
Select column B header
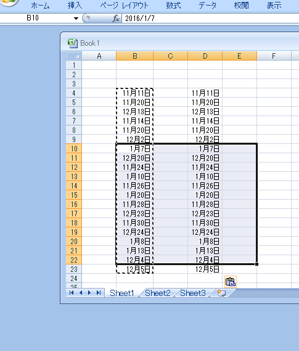[135, 56]
